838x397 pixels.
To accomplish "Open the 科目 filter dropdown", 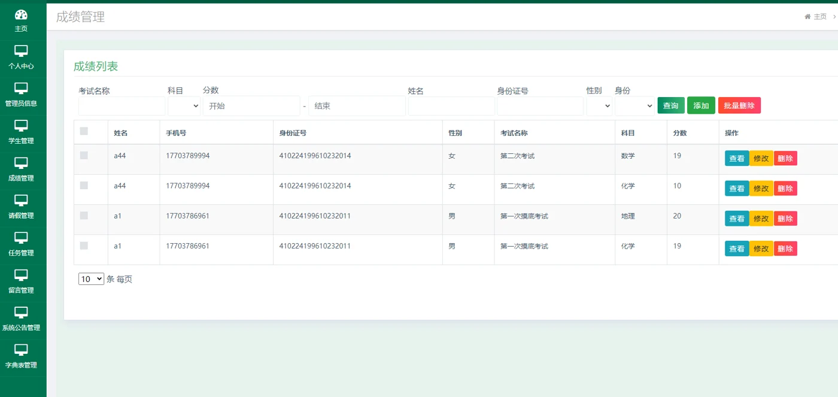I will [184, 106].
